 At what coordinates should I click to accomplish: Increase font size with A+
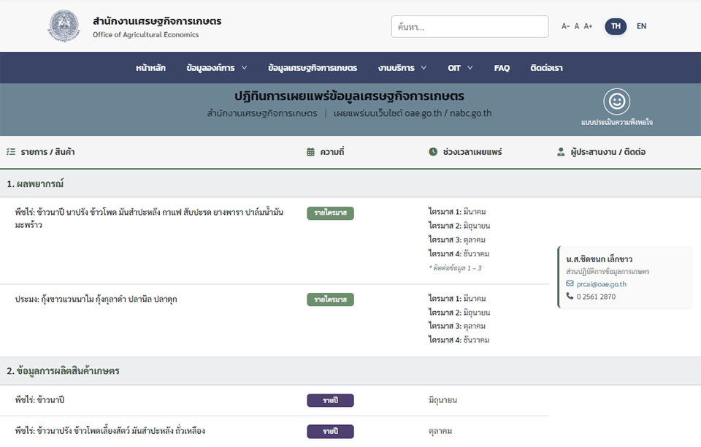coord(588,26)
